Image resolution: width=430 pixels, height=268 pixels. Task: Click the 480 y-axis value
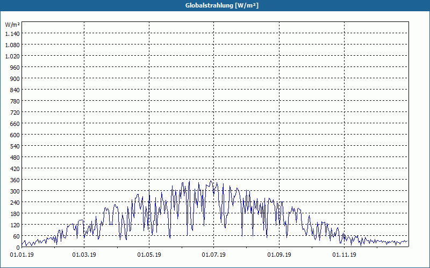(16, 158)
